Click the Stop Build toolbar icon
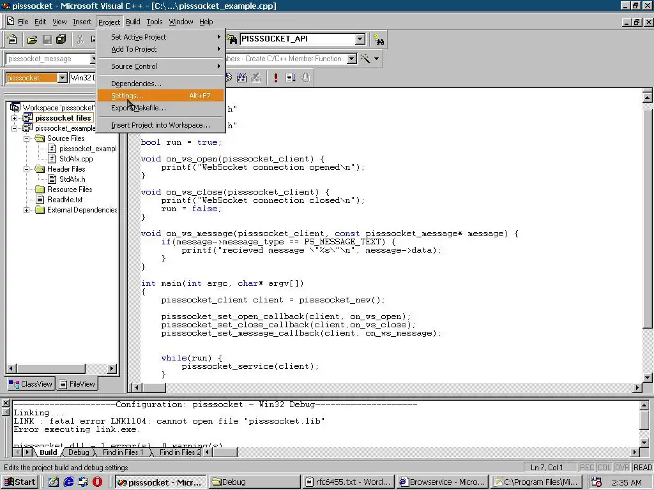Image resolution: width=654 pixels, height=490 pixels. 256,77
